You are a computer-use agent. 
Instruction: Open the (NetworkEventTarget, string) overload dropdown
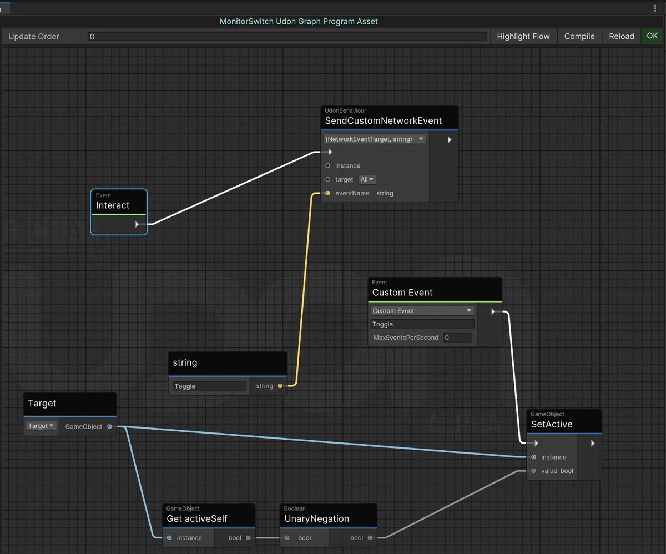point(375,139)
